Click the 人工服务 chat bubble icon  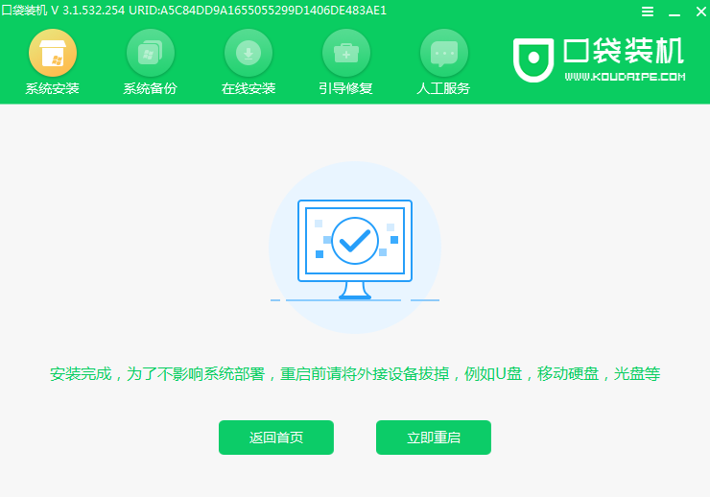443,53
